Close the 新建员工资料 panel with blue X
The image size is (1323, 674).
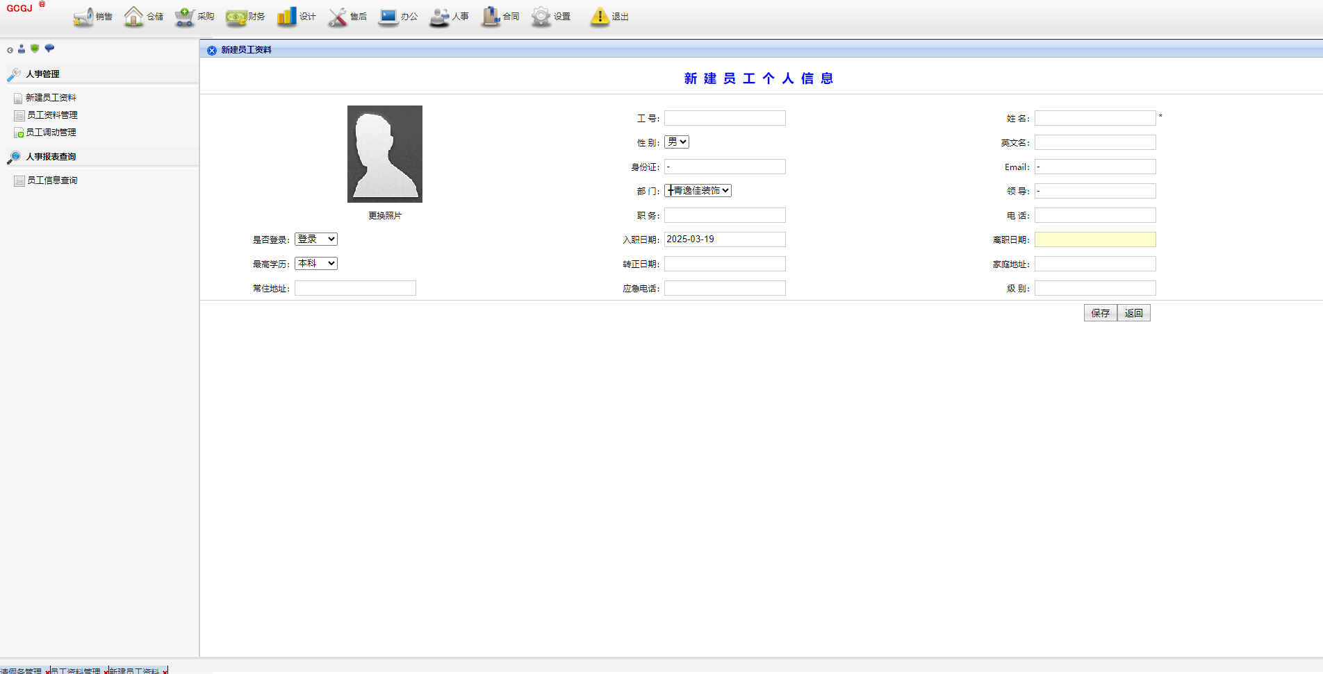click(212, 51)
